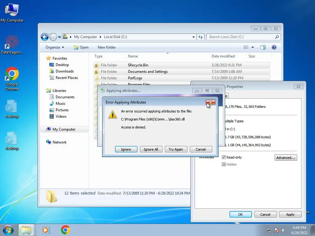Click the refresh button beside address bar

pyautogui.click(x=201, y=37)
